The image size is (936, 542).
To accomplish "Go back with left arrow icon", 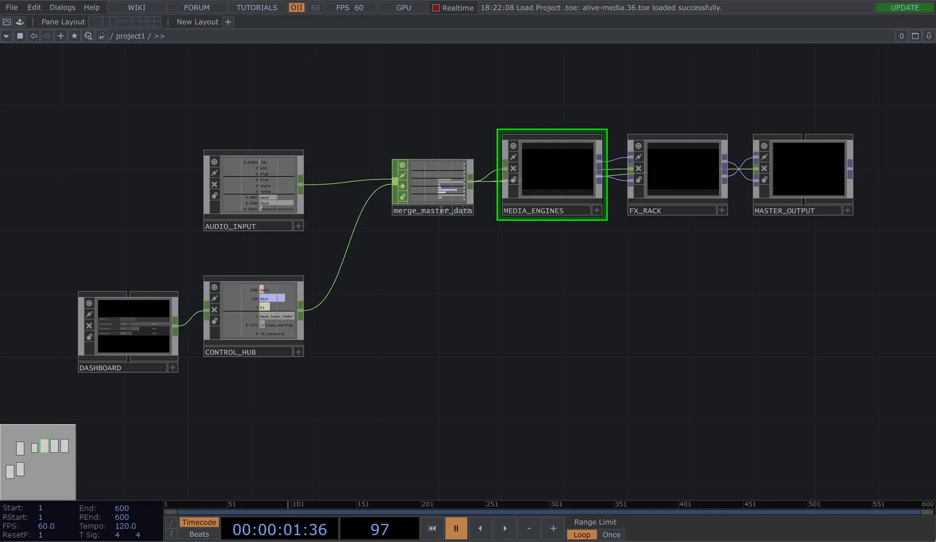I will [x=34, y=36].
